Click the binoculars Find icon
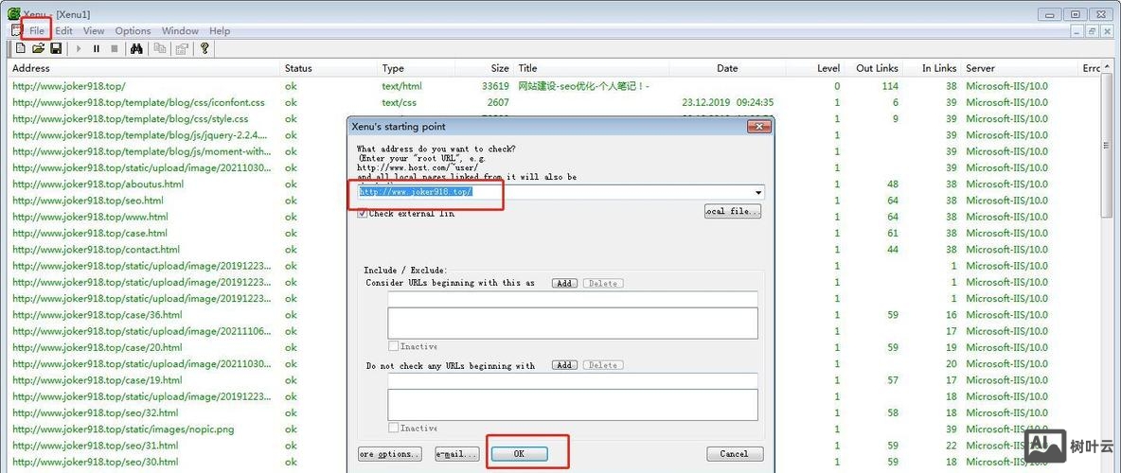The height and width of the screenshot is (473, 1121). click(136, 48)
